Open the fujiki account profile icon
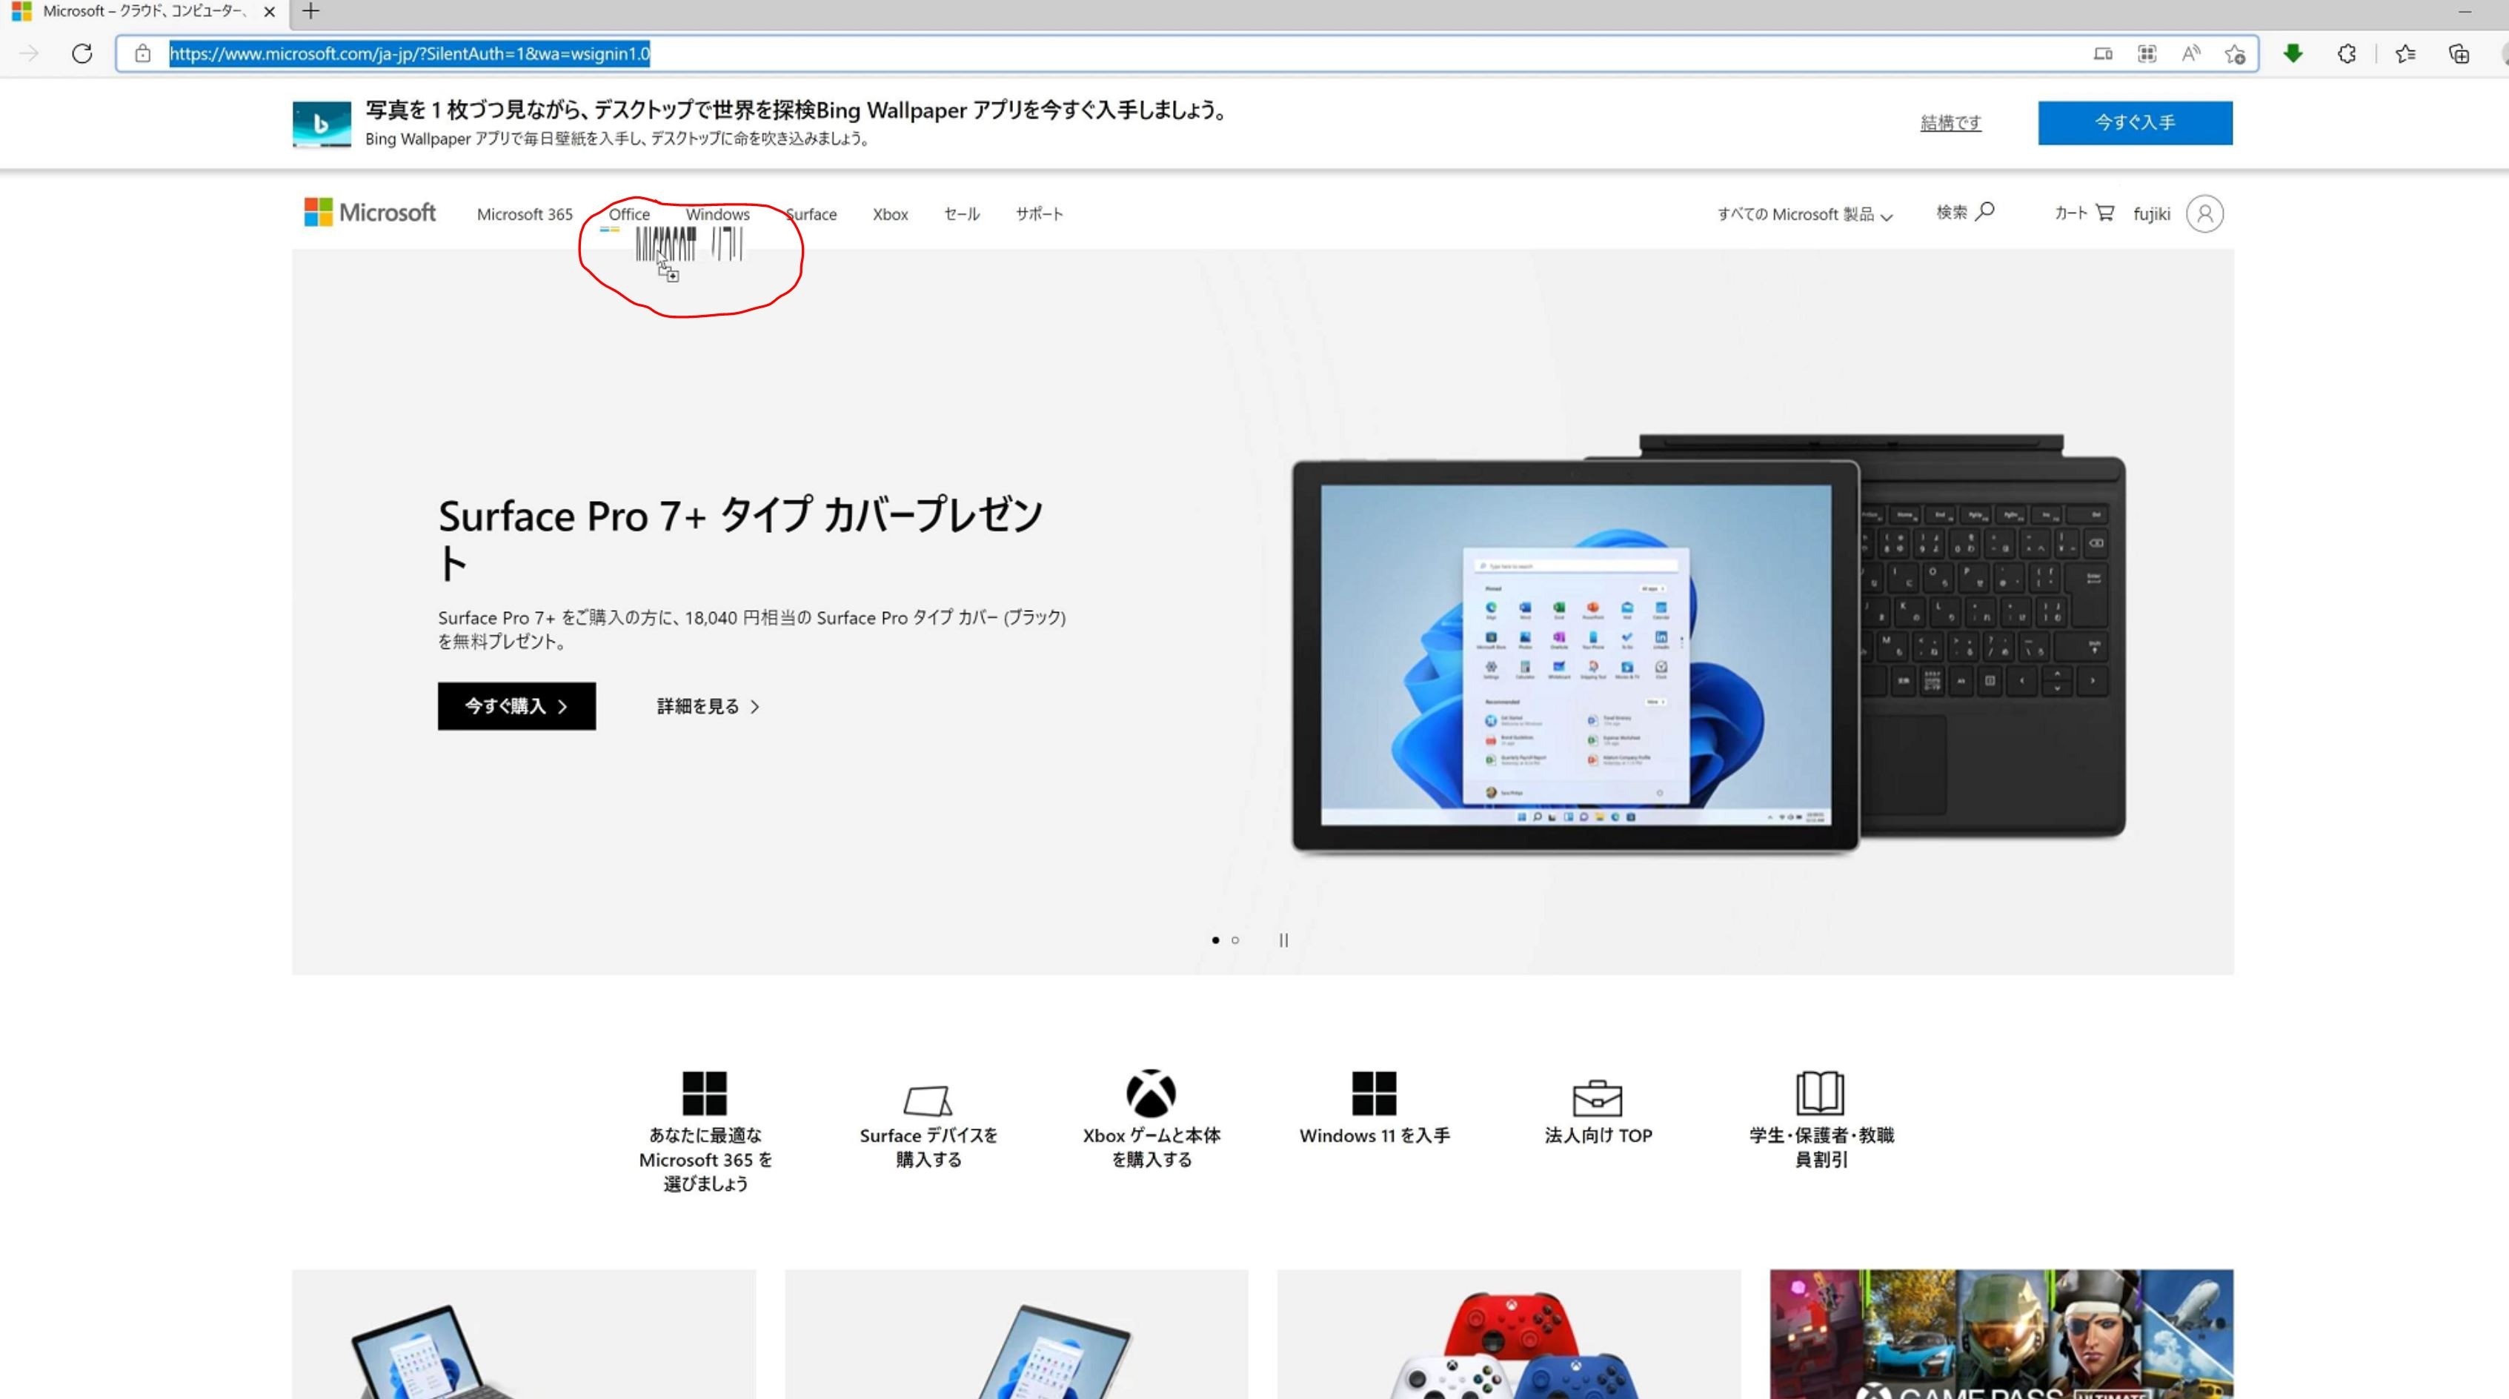2509x1399 pixels. coord(2204,213)
